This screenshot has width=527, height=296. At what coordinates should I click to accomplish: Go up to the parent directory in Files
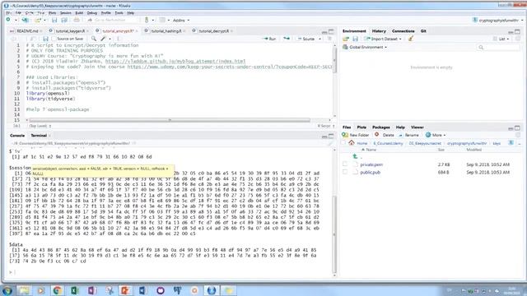tap(356, 157)
